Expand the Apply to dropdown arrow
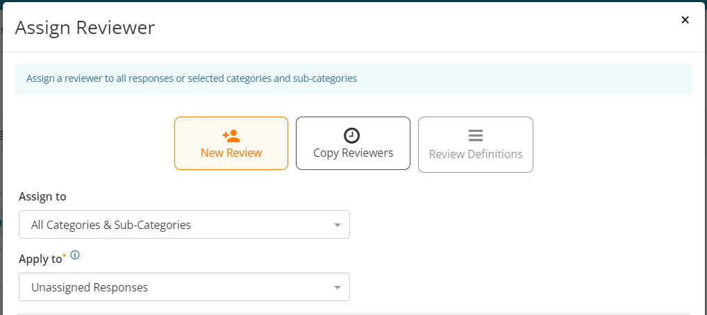 tap(338, 287)
